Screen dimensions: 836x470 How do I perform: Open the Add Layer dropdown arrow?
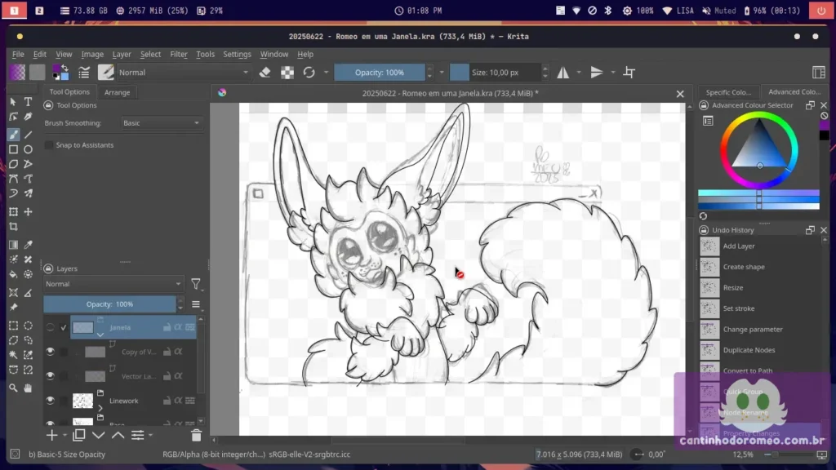click(64, 436)
